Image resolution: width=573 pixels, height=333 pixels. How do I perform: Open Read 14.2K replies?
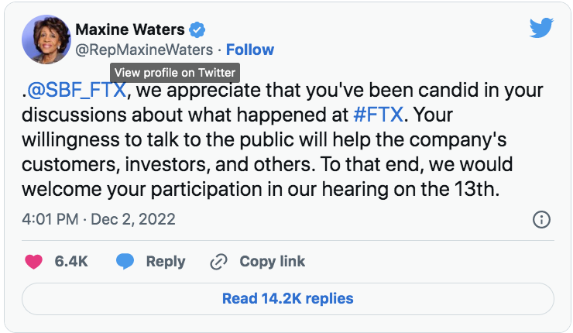(x=287, y=298)
